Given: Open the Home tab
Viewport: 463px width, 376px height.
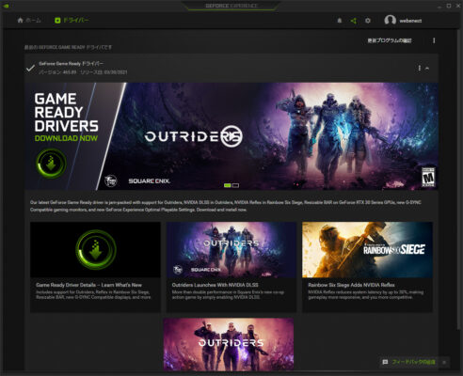Looking at the screenshot, I should click(x=29, y=21).
